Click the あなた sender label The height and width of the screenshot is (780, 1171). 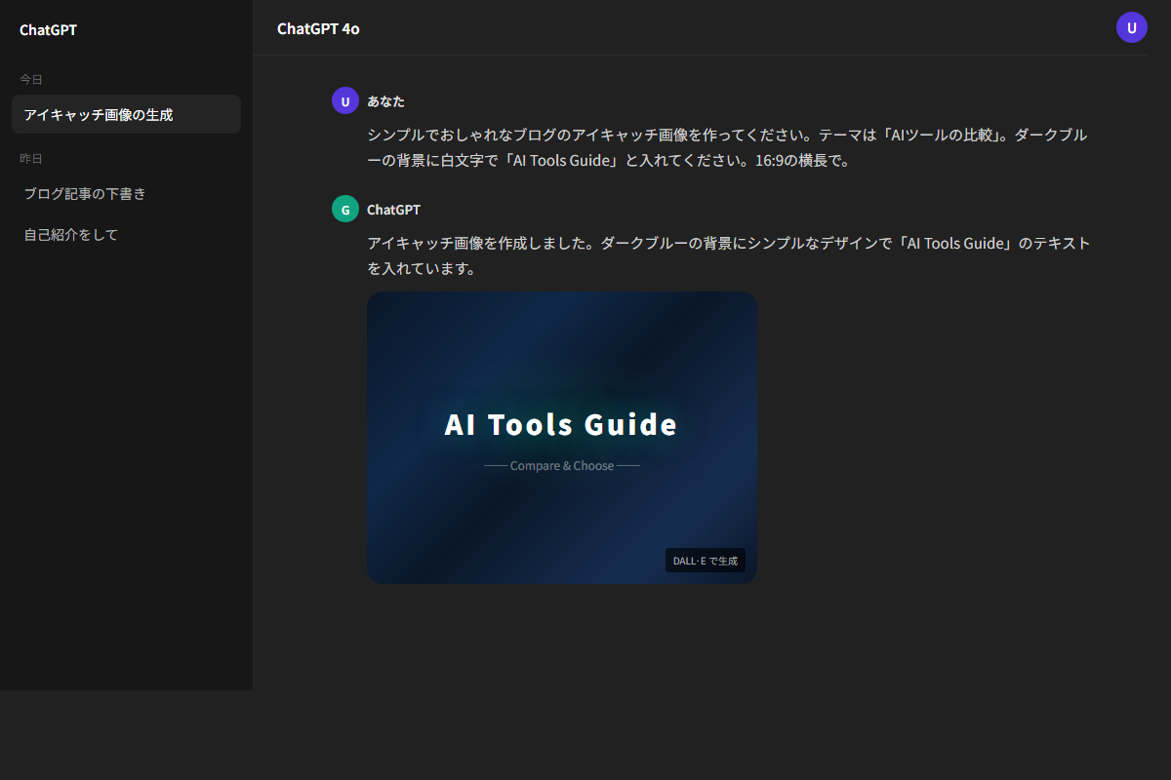(x=385, y=100)
